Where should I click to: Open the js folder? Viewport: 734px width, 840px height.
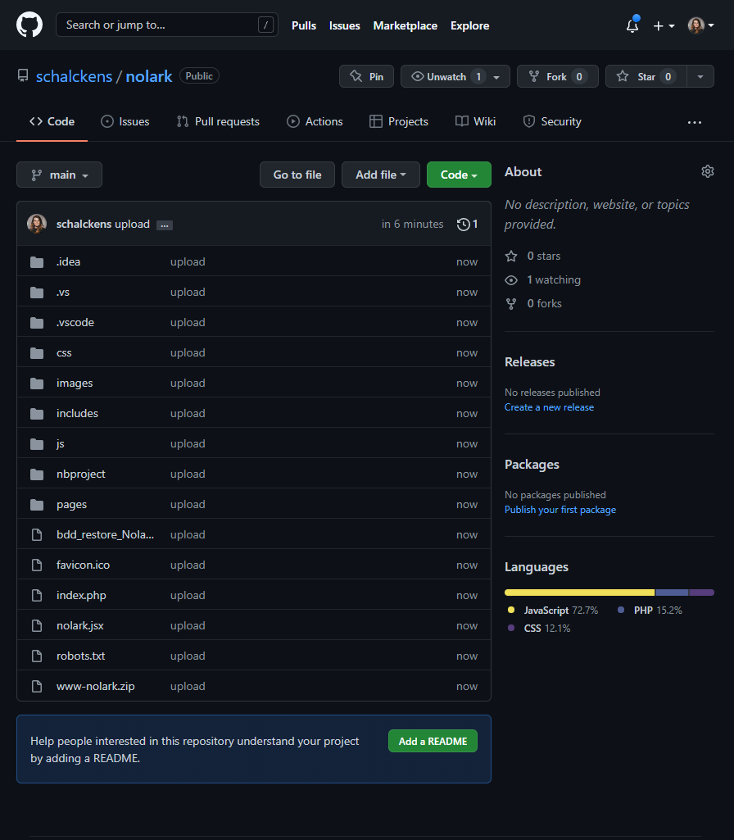60,443
